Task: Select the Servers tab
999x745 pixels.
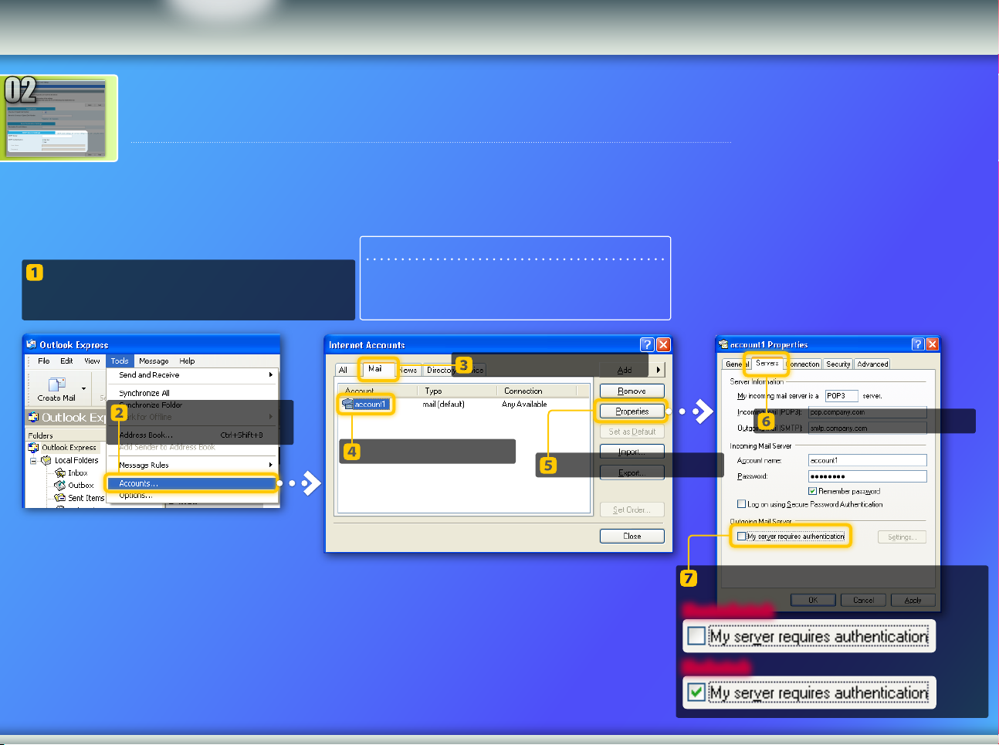Action: (767, 363)
